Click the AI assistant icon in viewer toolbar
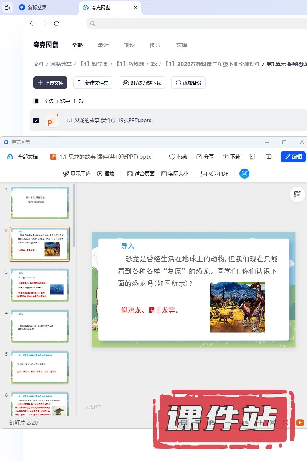The image size is (307, 461). [x=244, y=174]
